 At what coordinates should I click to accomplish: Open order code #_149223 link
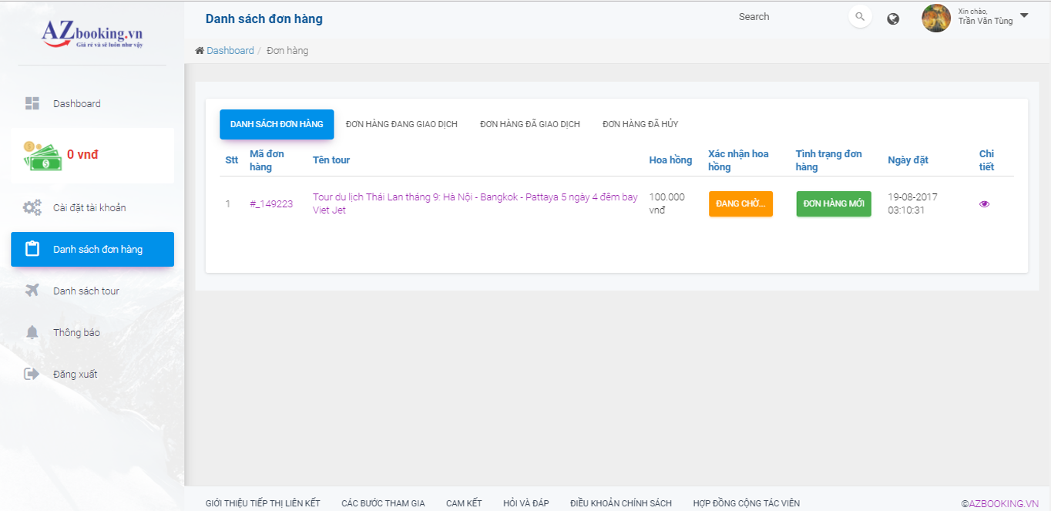(271, 204)
